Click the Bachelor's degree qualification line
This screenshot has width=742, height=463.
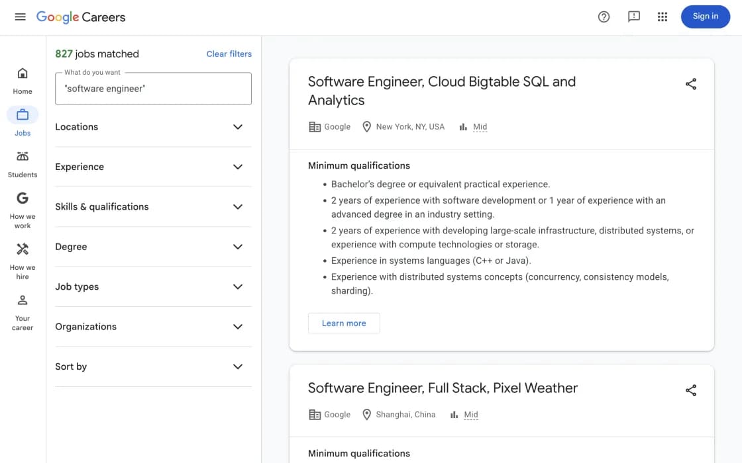tap(440, 185)
